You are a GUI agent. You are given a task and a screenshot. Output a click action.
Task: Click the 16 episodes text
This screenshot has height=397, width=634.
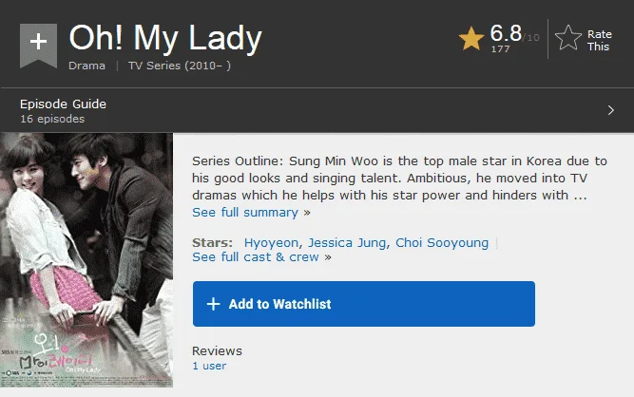(x=52, y=119)
